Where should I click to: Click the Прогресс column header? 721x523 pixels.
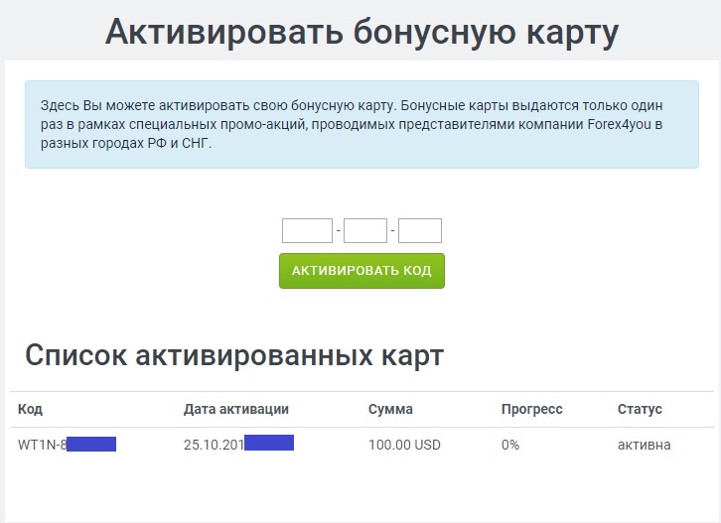tap(531, 409)
